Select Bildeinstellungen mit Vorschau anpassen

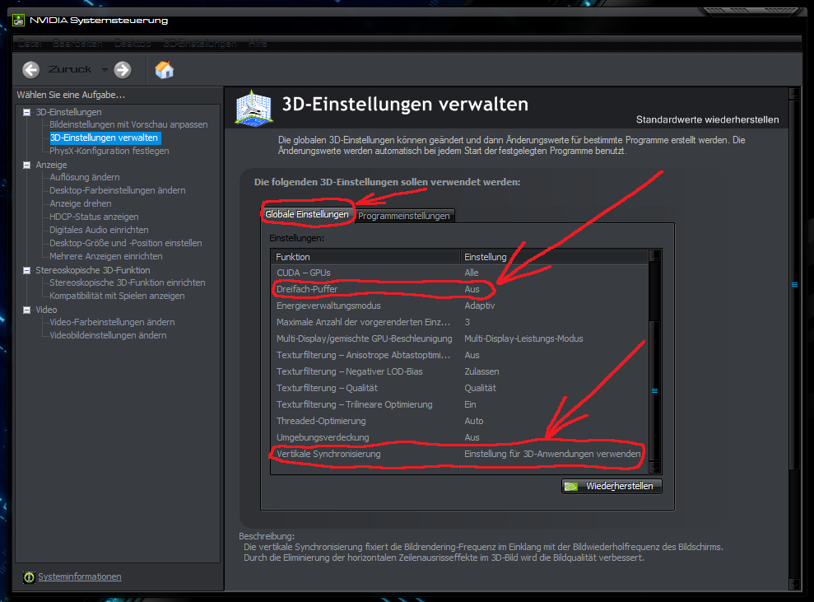128,124
